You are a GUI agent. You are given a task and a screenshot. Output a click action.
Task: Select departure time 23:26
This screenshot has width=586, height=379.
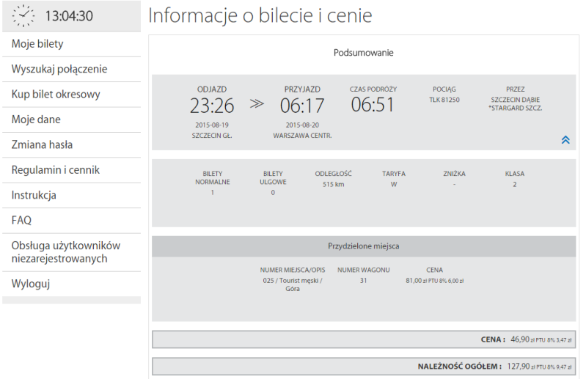[x=212, y=106]
